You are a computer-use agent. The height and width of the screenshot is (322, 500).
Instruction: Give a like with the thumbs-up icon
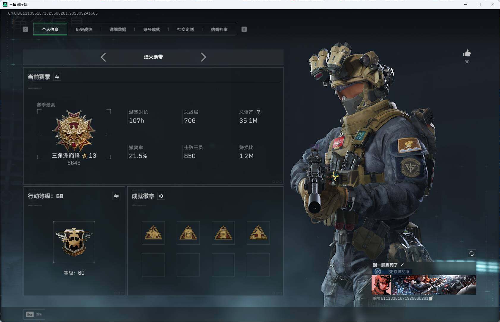point(467,53)
